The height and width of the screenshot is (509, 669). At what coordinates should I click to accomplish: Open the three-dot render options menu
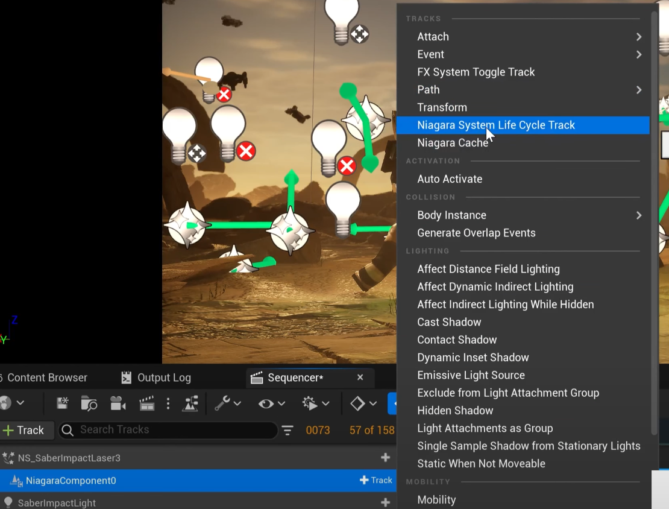coord(168,403)
